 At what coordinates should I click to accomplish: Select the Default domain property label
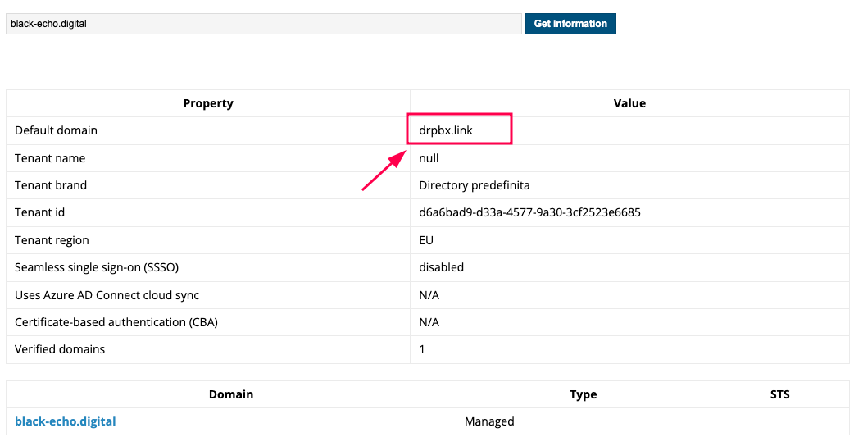[x=56, y=130]
